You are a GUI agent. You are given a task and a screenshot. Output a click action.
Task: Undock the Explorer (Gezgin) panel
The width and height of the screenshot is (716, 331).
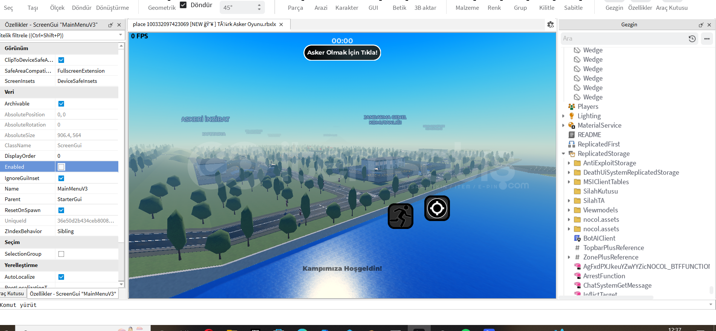coord(701,25)
